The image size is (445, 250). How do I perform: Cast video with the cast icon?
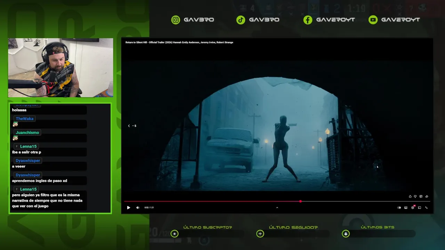tap(419, 208)
